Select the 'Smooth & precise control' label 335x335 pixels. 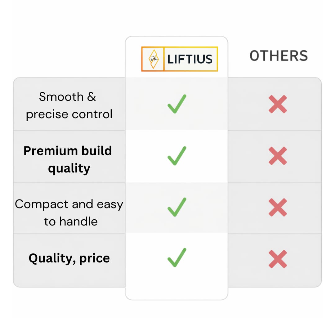[x=69, y=105]
